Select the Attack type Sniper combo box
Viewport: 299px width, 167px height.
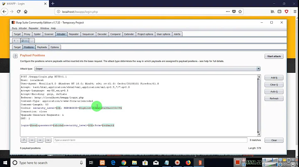pyautogui.click(x=147, y=69)
